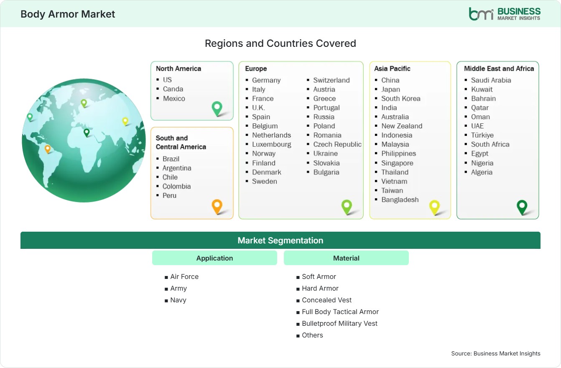Viewport: 561px width, 368px height.
Task: Click 'US' in North America list
Action: coord(167,79)
